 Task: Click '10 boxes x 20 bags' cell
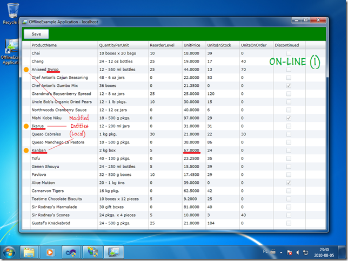pos(123,53)
